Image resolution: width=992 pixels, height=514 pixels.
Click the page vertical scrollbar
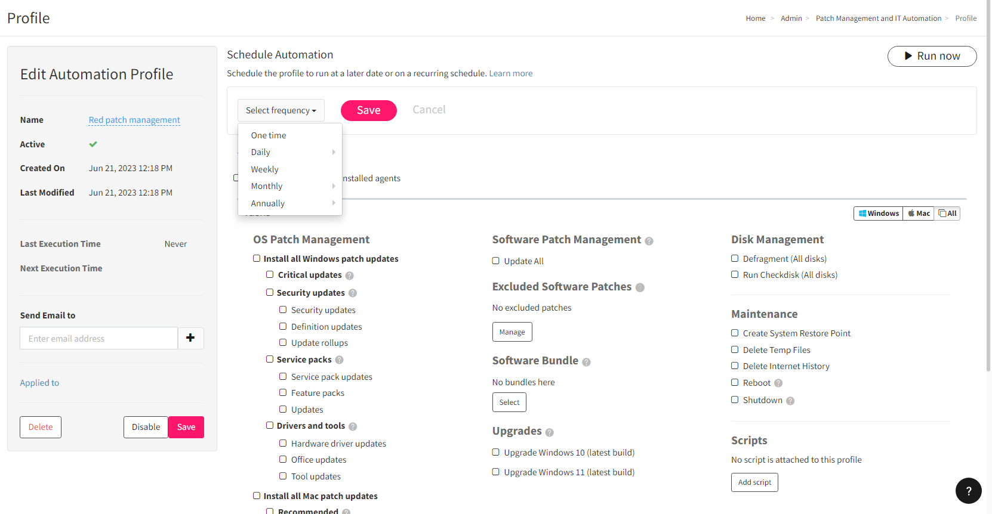[988, 185]
